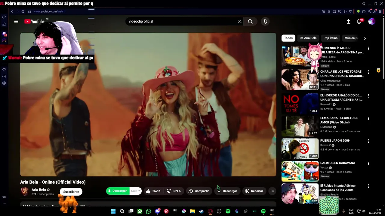Click the pin icon in browser toolbar
385x216 pixels.
329,11
